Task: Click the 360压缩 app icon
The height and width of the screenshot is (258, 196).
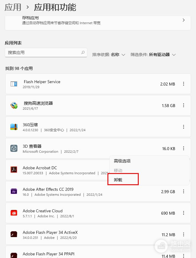Action: click(14, 127)
